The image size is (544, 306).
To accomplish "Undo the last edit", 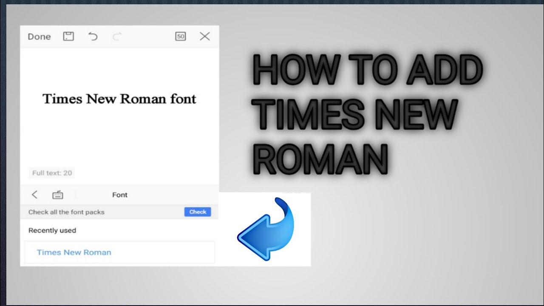I will 93,37.
